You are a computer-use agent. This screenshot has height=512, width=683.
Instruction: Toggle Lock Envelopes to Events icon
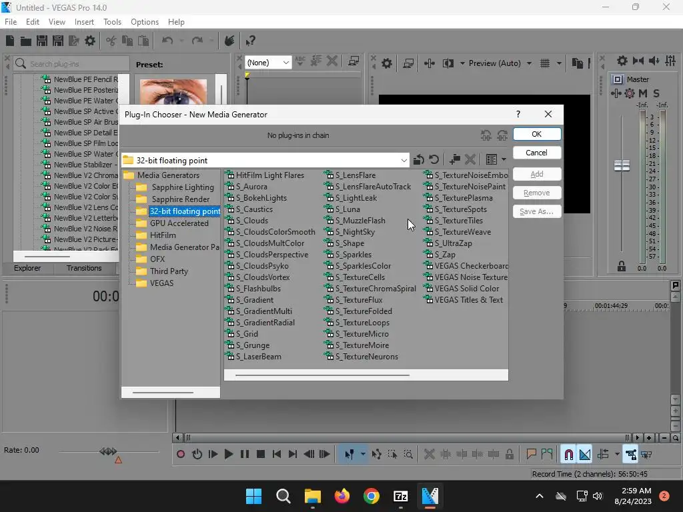coord(631,455)
